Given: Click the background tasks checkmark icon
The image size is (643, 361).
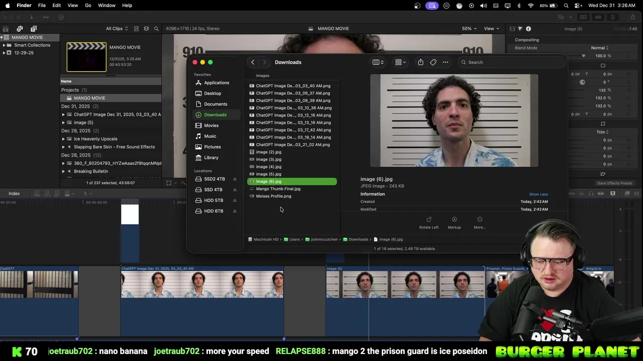Looking at the screenshot, I should click(61, 17).
